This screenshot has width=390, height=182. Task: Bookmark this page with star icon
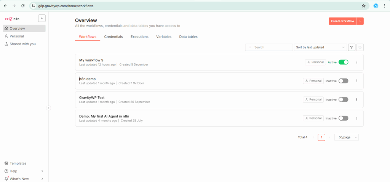click(x=363, y=6)
